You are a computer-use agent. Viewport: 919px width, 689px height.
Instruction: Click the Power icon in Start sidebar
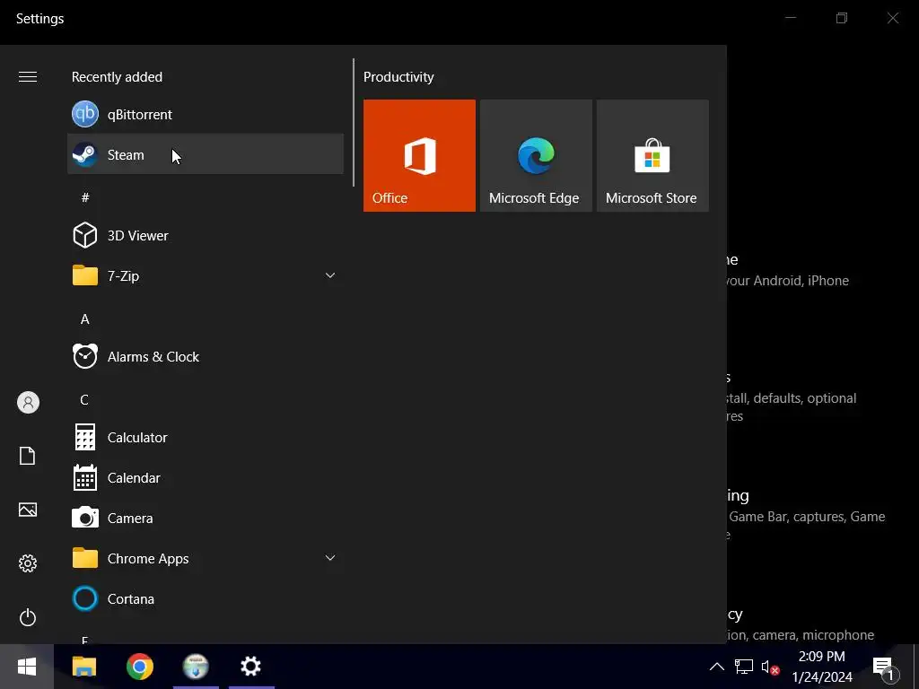[x=28, y=617]
